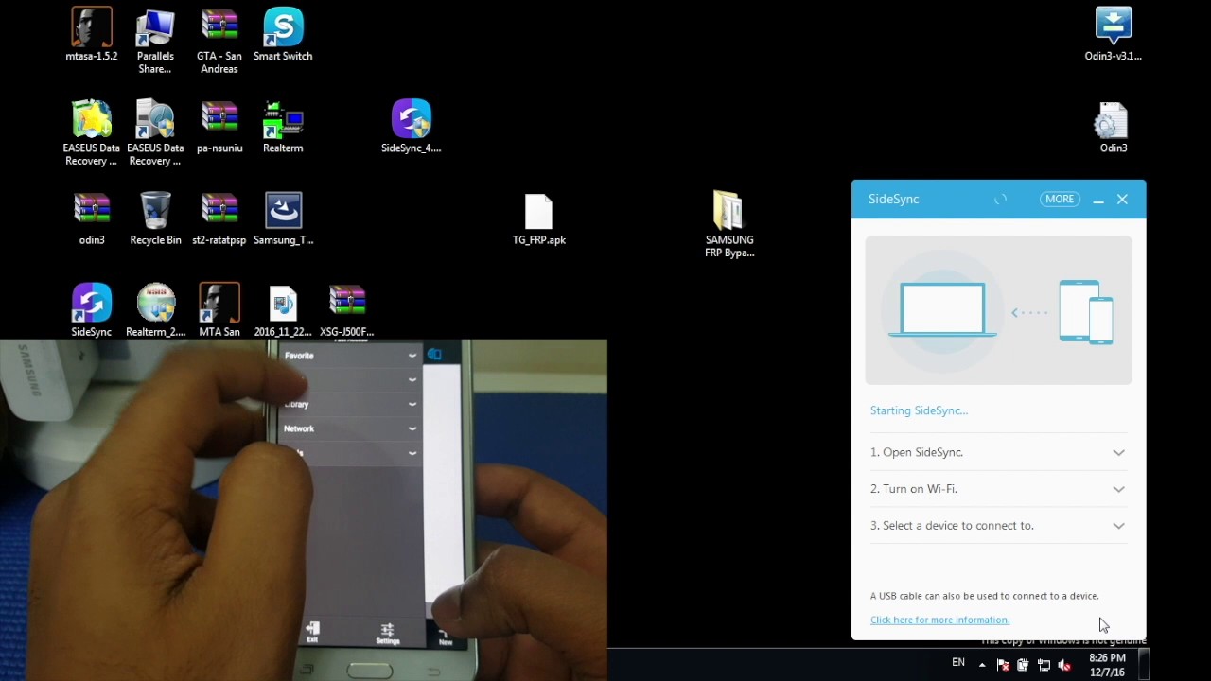The width and height of the screenshot is (1211, 681).
Task: Open the network tray icon
Action: click(1044, 665)
